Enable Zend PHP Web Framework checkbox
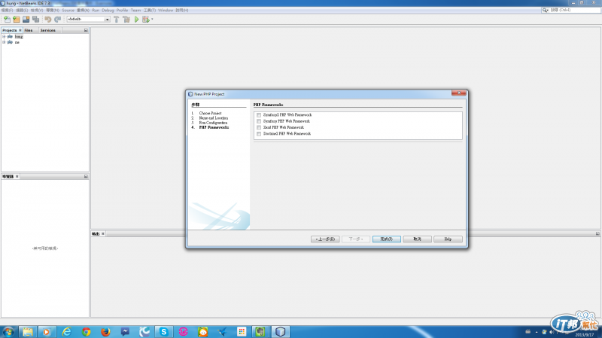This screenshot has height=338, width=602. [259, 127]
